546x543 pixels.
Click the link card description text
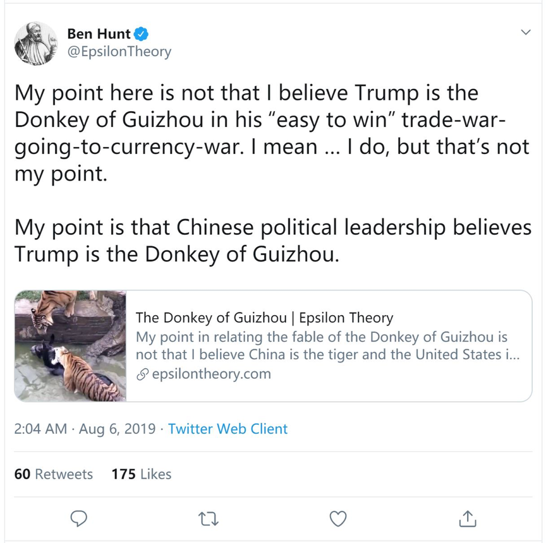point(322,346)
